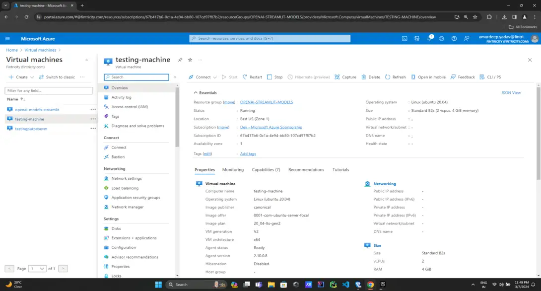
Task: Open Feedback in toolbar
Action: (463, 77)
